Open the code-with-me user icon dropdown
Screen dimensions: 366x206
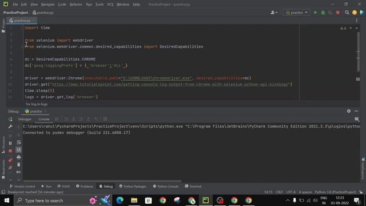(274, 13)
